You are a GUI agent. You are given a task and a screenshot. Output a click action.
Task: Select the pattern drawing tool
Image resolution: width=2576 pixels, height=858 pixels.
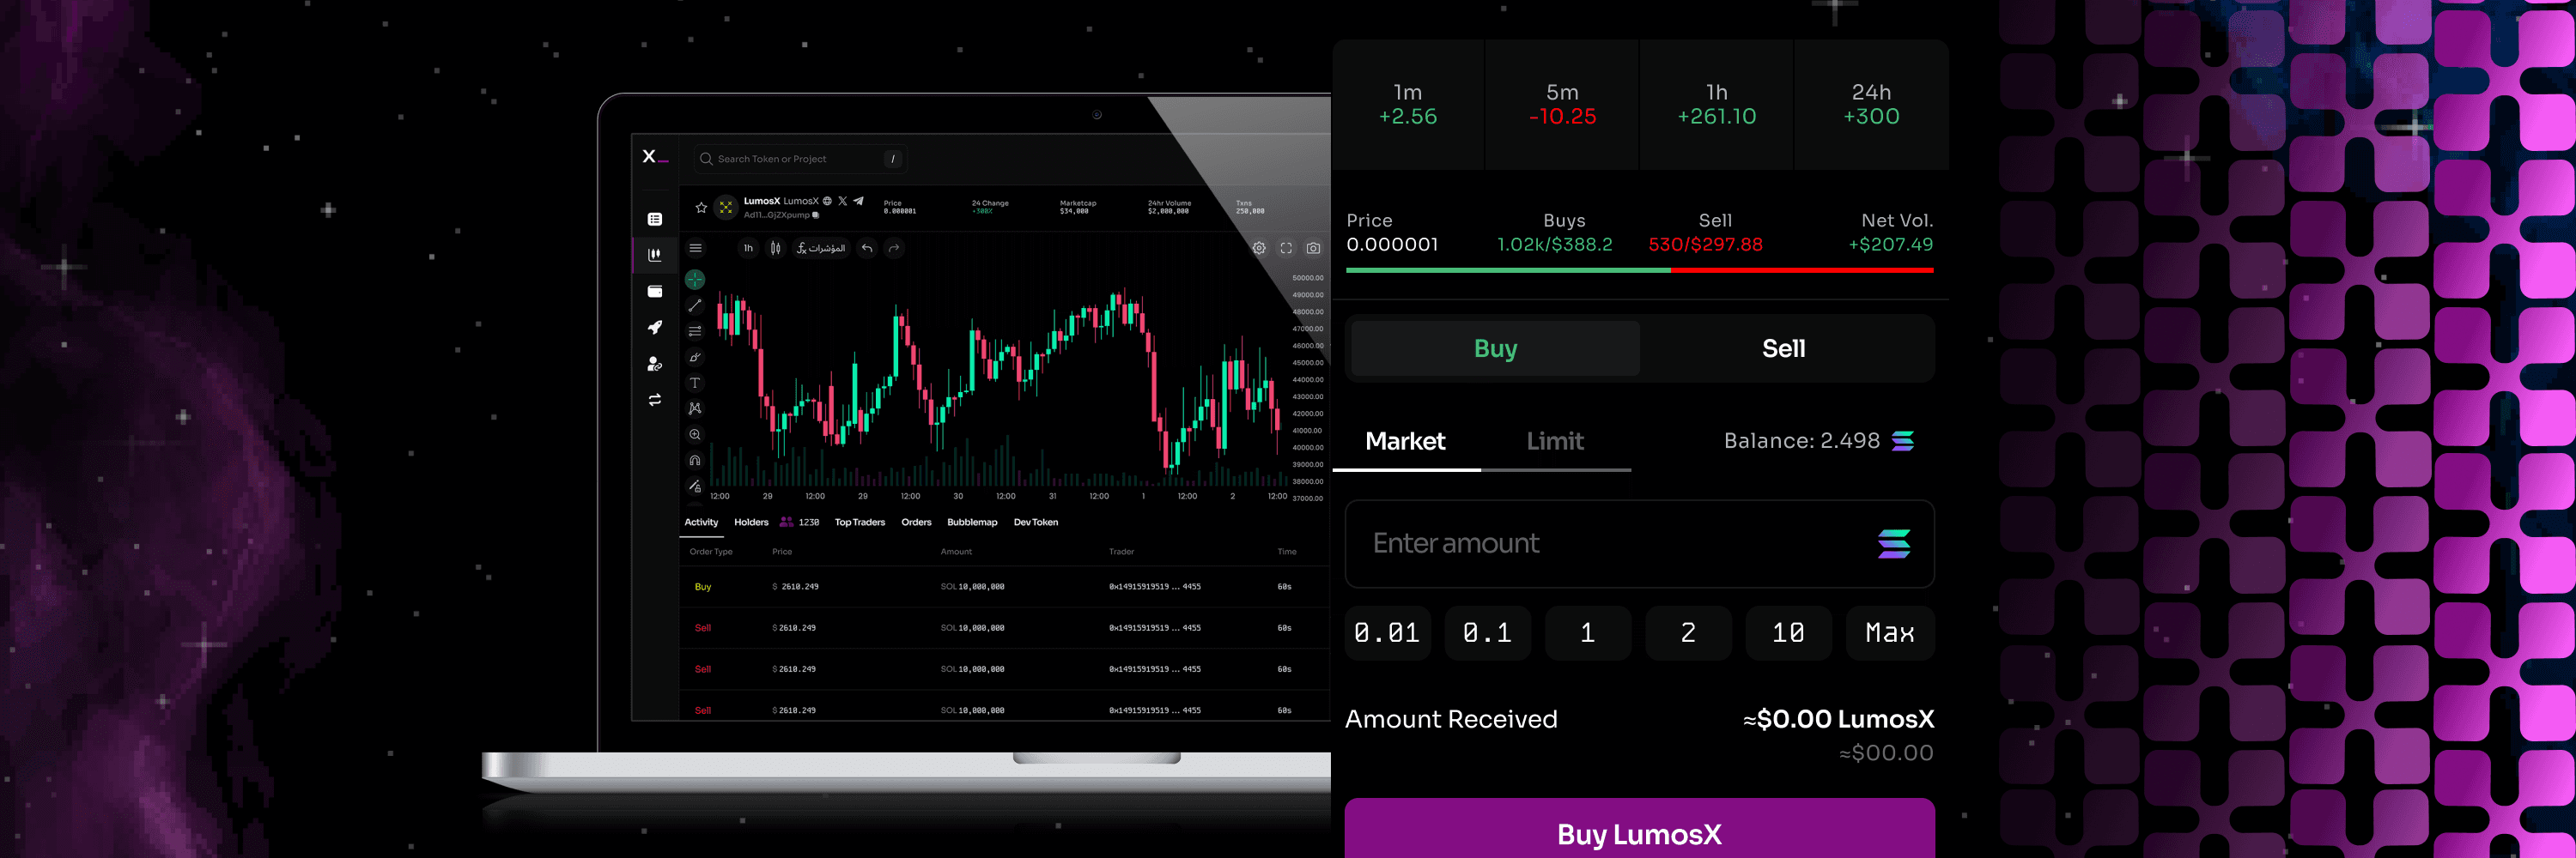pyautogui.click(x=695, y=408)
